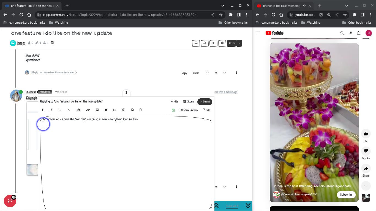Open lower post's three-dot menu

pos(236,187)
